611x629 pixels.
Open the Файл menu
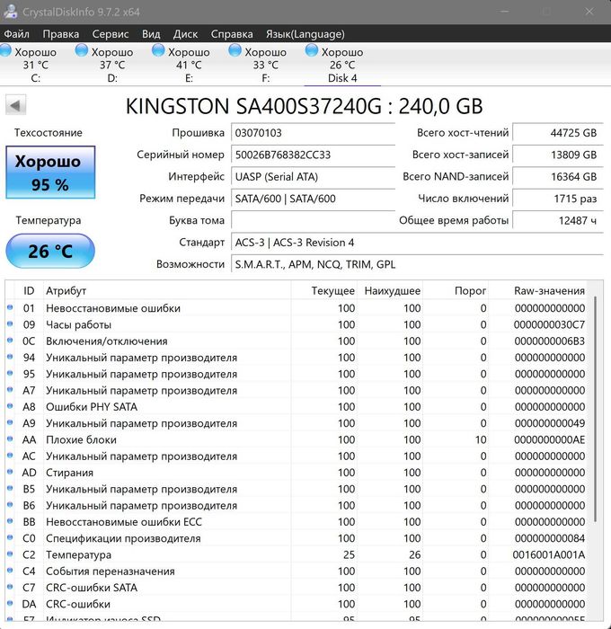[16, 34]
